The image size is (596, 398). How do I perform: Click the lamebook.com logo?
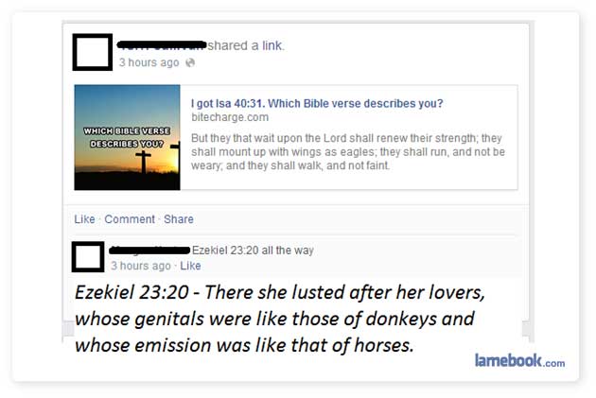pyautogui.click(x=519, y=360)
